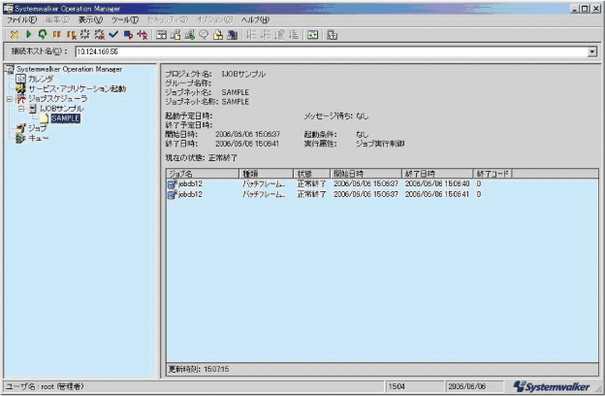Select Systemwalker Operation Manager root node
The width and height of the screenshot is (605, 396).
(x=69, y=69)
